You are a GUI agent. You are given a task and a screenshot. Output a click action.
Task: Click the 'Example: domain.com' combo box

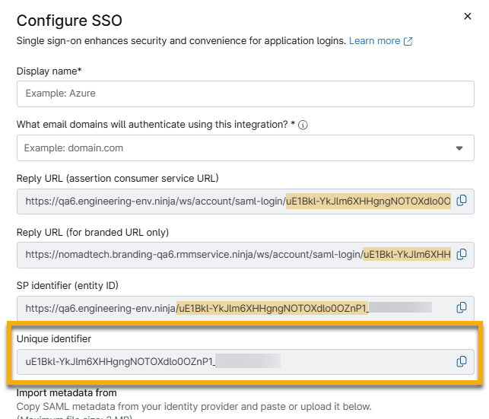228,148
